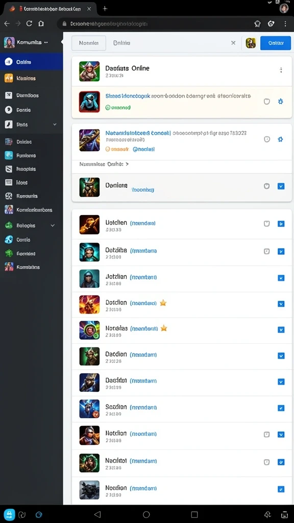The width and height of the screenshot is (294, 523).
Task: Clear the search with the X icon
Action: [x=233, y=43]
